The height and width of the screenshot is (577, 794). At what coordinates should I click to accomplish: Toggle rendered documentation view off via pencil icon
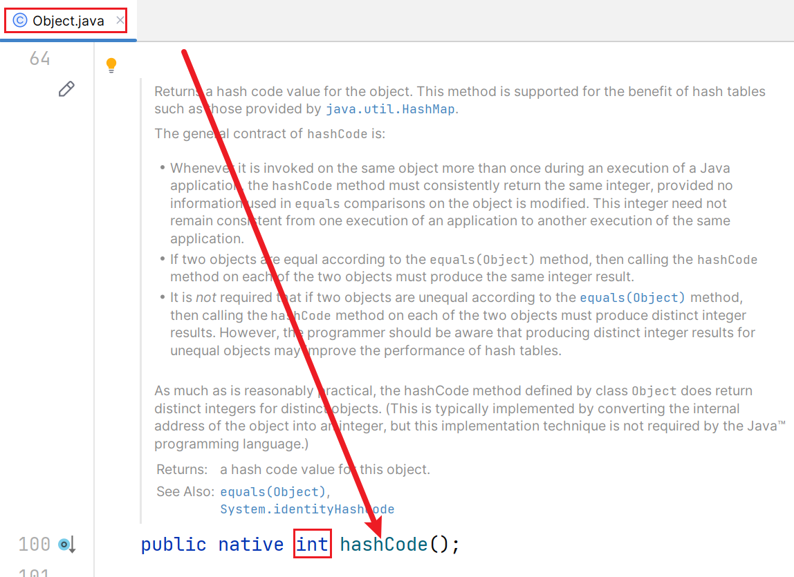tap(66, 88)
